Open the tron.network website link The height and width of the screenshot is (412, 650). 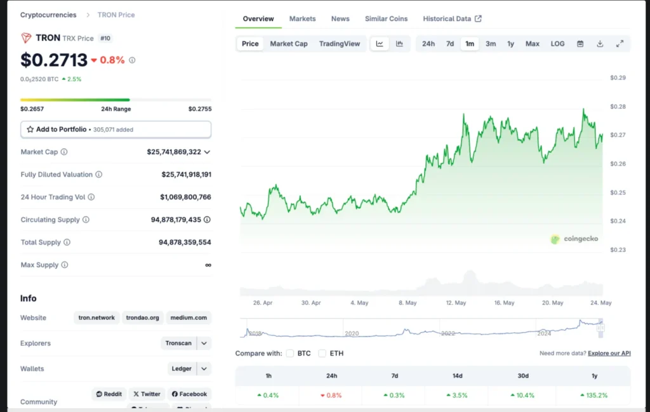coord(96,317)
